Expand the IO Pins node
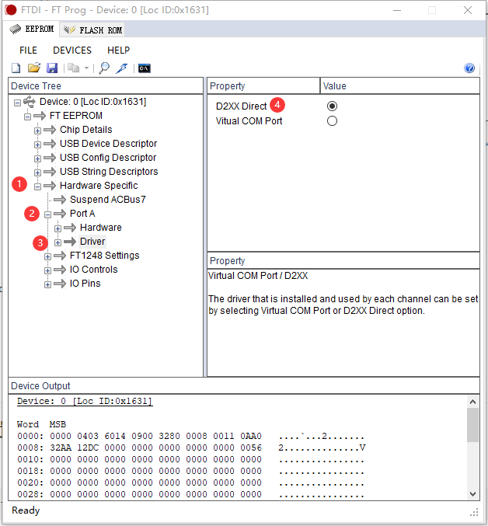The height and width of the screenshot is (526, 488). click(x=47, y=284)
